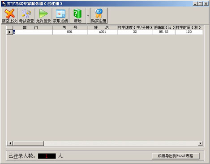Screen dimensions: 210x164
Task: Select the 姓名 column header
Action: pos(103,27)
